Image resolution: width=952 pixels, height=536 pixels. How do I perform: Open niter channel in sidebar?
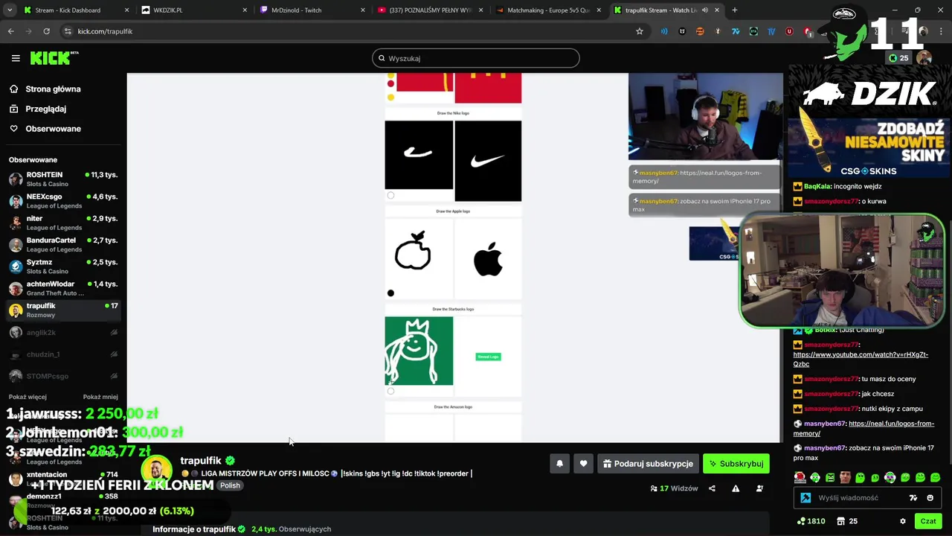[x=62, y=223]
